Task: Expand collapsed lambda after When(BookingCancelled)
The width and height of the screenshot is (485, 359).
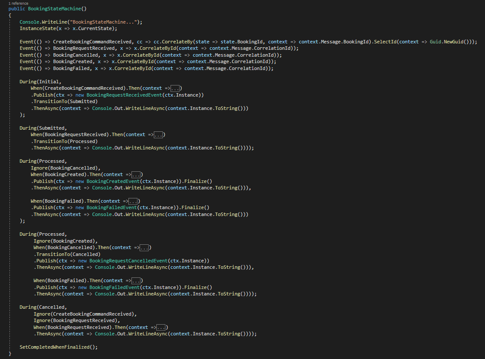Action: [144, 248]
